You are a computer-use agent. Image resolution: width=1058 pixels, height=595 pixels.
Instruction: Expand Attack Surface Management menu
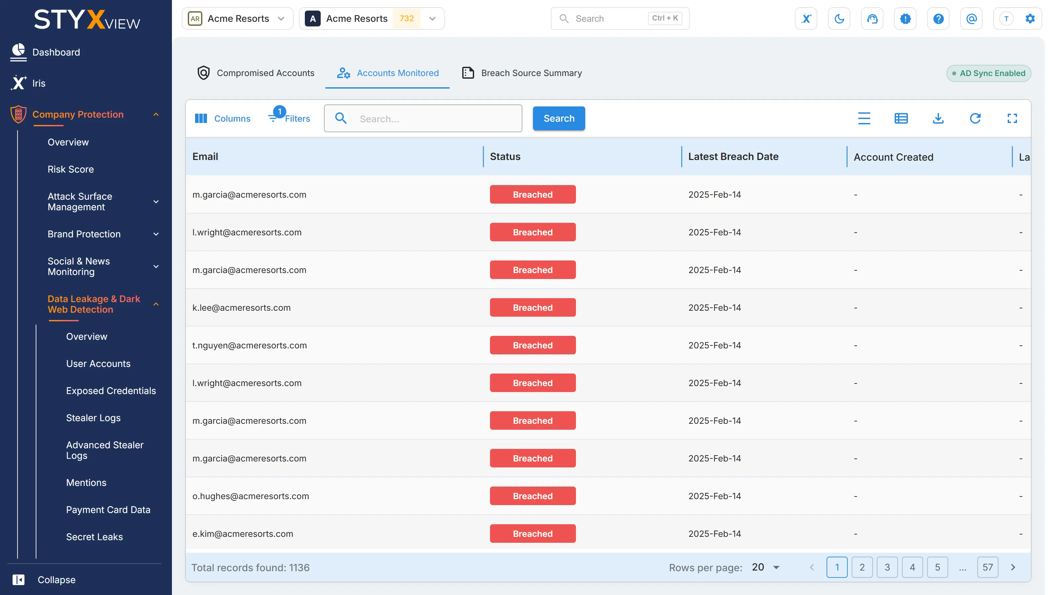coord(156,202)
